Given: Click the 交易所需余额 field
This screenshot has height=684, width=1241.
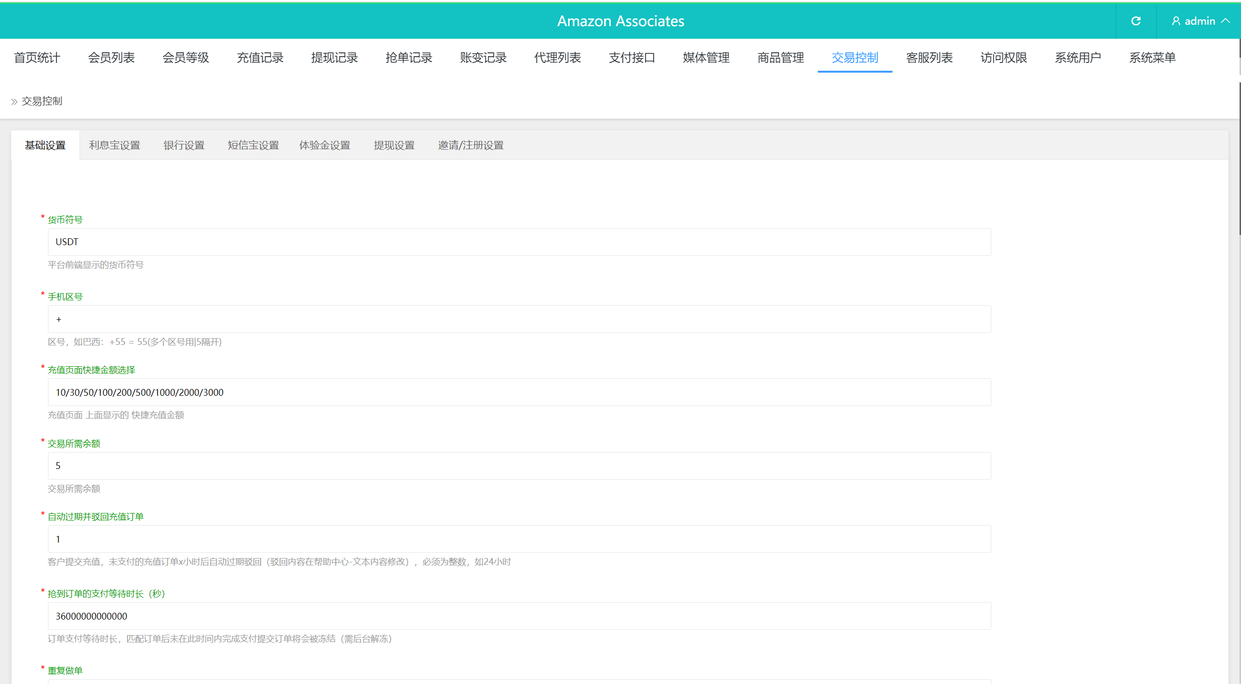Looking at the screenshot, I should (519, 466).
